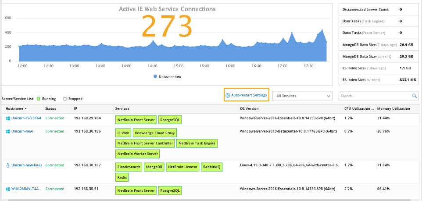Click the Disconnected Server Count row
Image resolution: width=422 pixels, height=201 pixels.
point(378,9)
